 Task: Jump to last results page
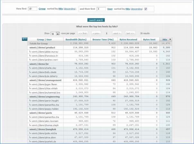click(x=130, y=33)
